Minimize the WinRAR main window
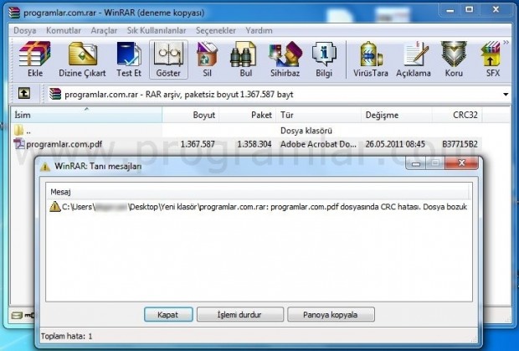Viewport: 519px width, 351px height. pyautogui.click(x=450, y=9)
